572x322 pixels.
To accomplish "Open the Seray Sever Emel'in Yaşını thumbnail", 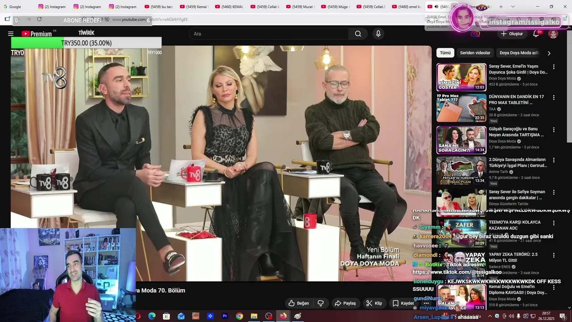I will click(461, 77).
